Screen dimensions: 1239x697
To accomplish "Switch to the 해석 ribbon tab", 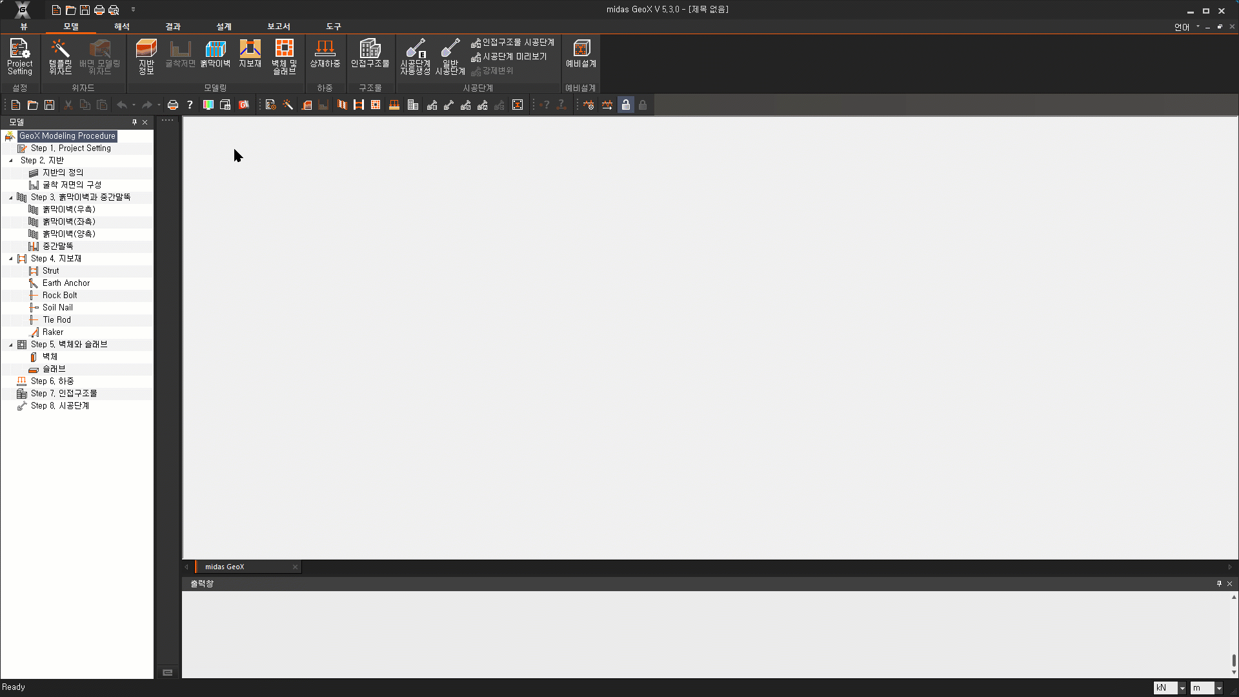I will [122, 26].
